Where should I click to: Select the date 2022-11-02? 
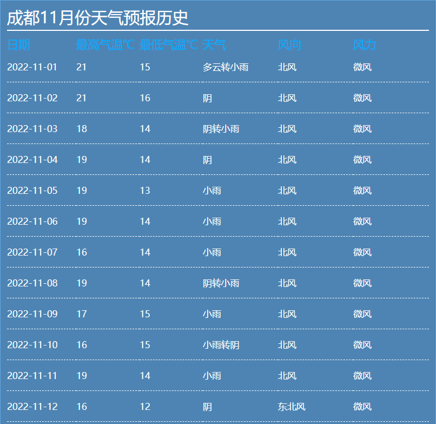click(x=32, y=98)
